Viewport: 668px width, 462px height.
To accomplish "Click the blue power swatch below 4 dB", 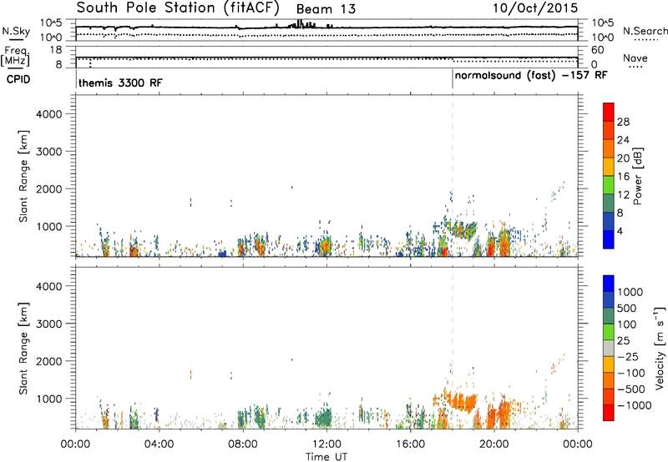I will click(x=609, y=239).
